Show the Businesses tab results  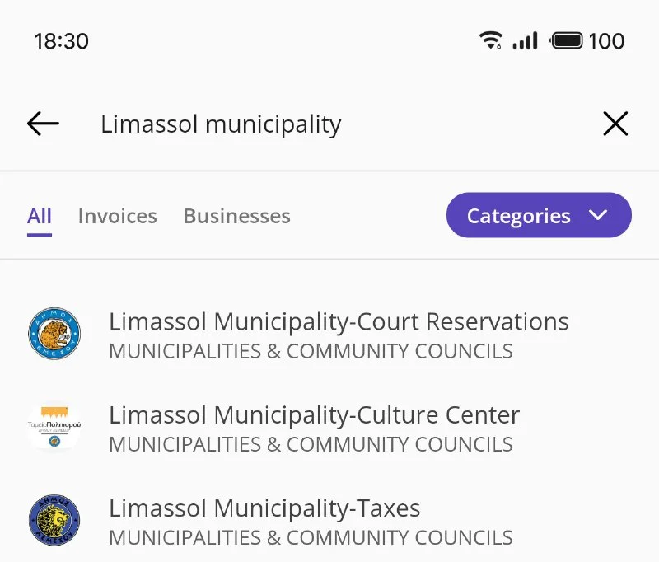click(236, 217)
